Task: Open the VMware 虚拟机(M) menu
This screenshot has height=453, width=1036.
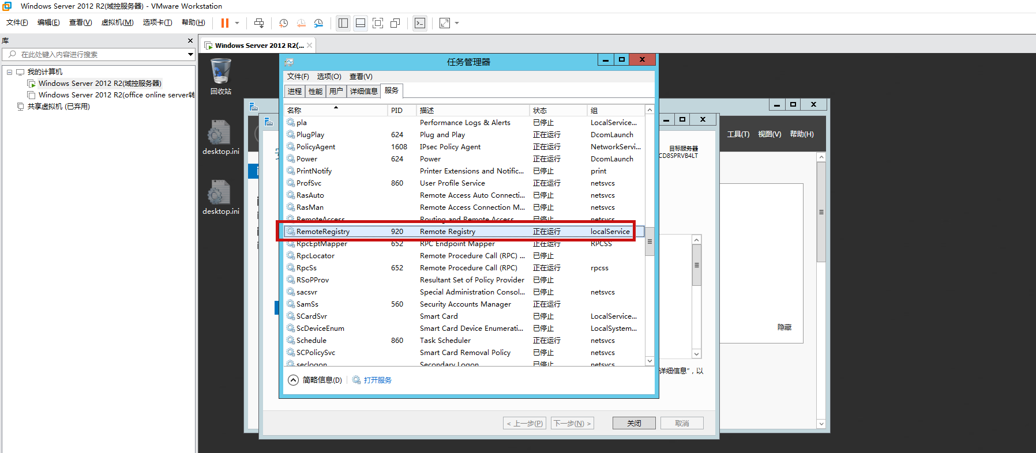Action: [117, 22]
